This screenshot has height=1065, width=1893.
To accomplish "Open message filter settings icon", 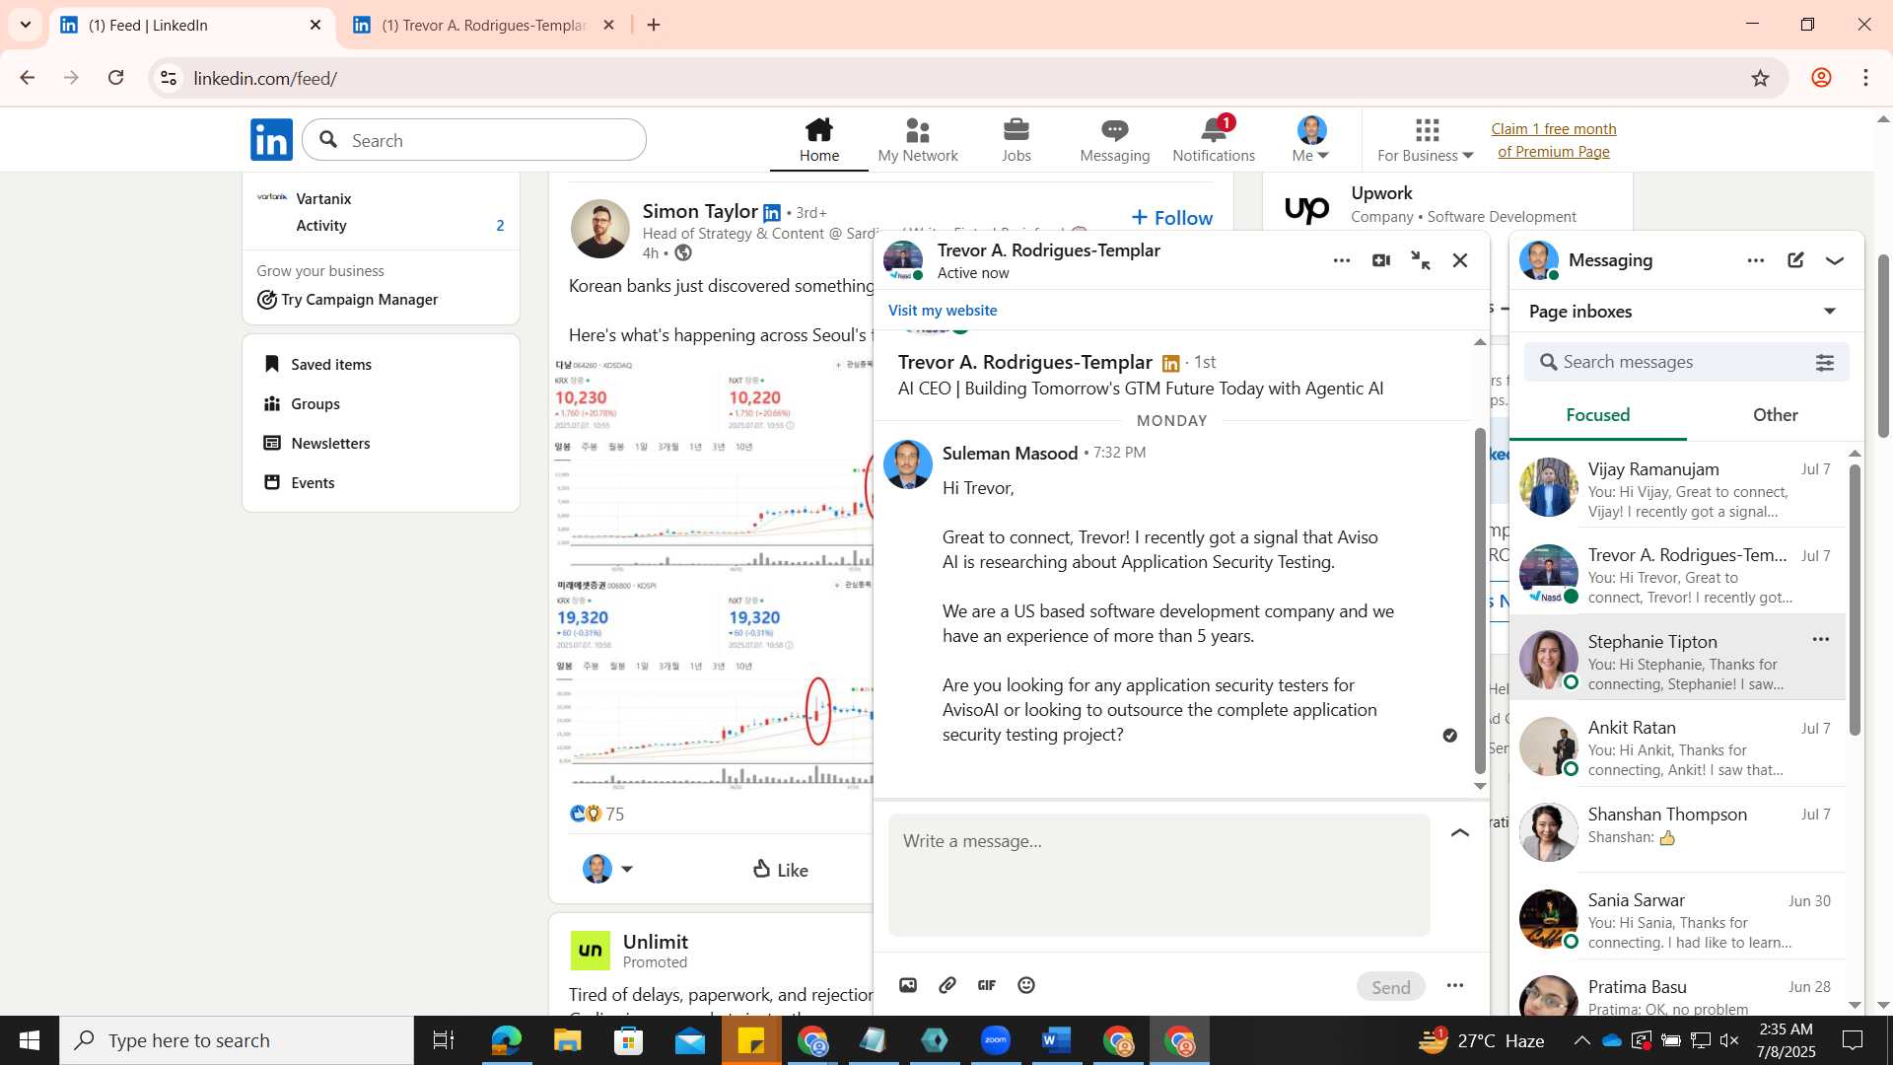I will point(1825,363).
